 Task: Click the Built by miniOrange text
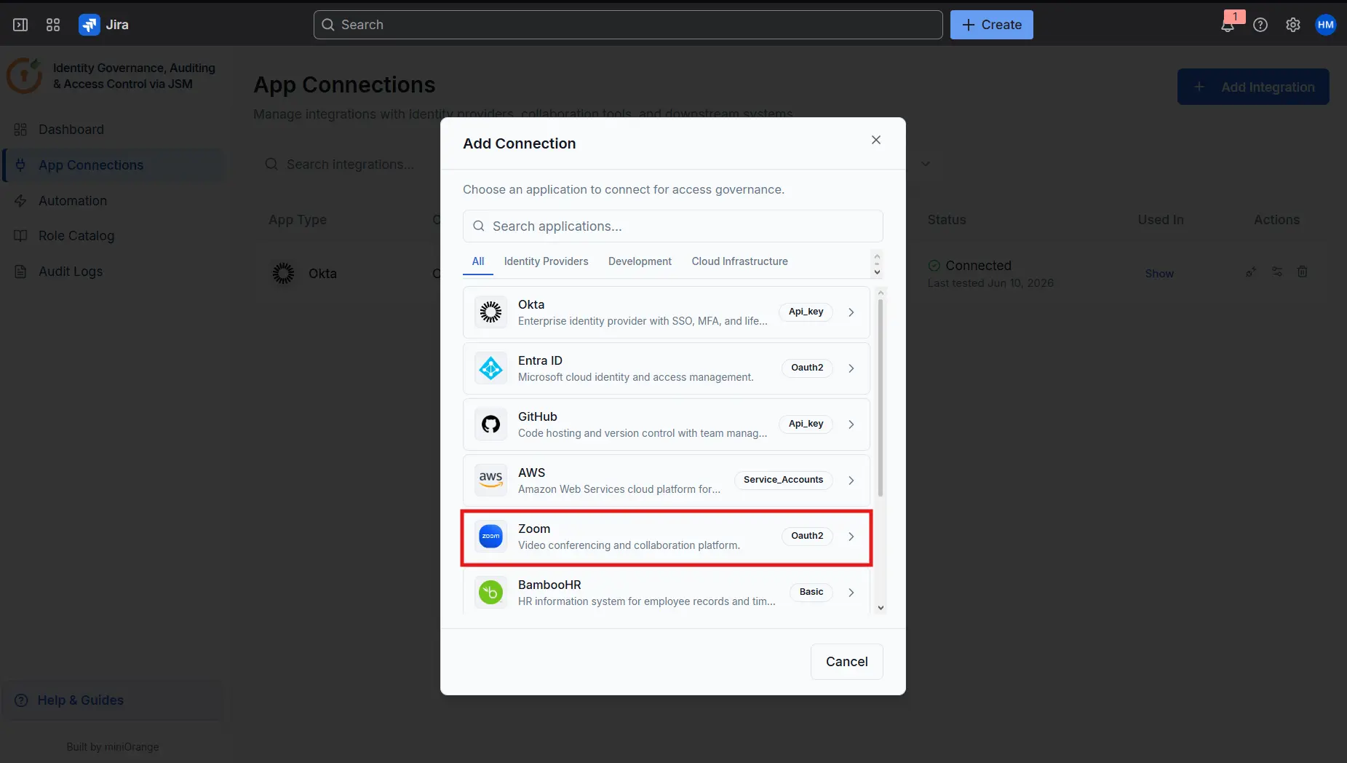point(113,747)
